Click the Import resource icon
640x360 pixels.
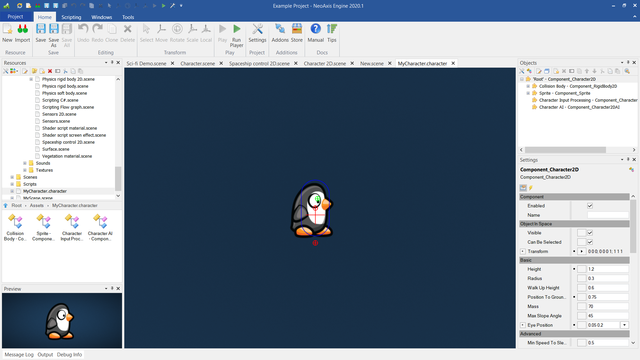coord(22,32)
